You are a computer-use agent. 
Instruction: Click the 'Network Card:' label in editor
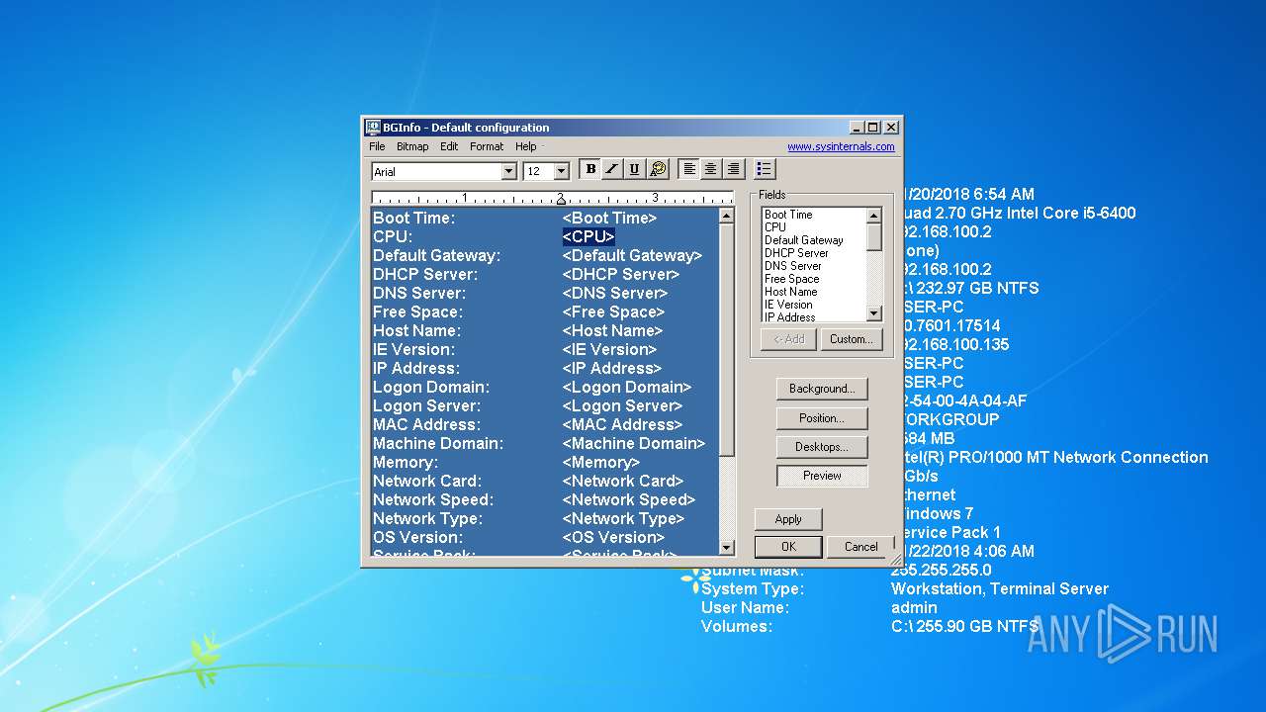click(x=429, y=481)
